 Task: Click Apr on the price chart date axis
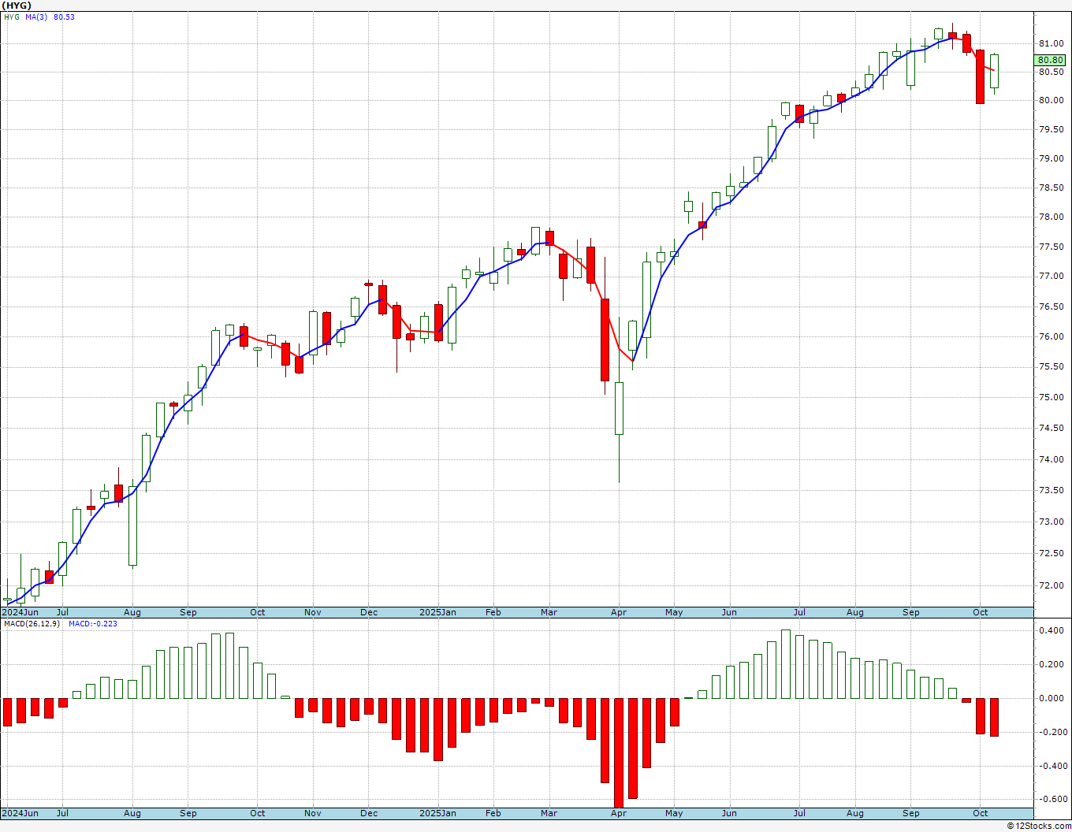click(x=619, y=612)
